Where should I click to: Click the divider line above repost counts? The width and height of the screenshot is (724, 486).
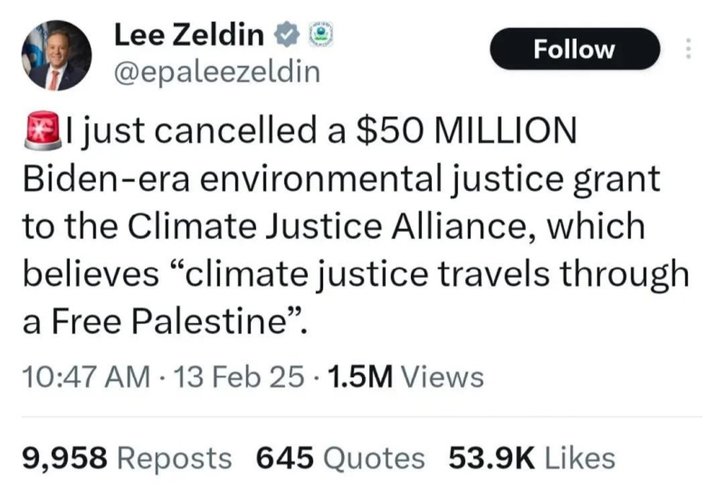tap(362, 417)
